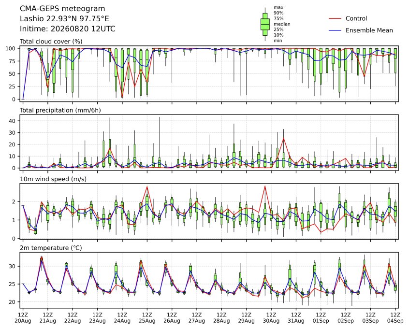
Task: Click the boxplot legend icon
Action: point(265,24)
